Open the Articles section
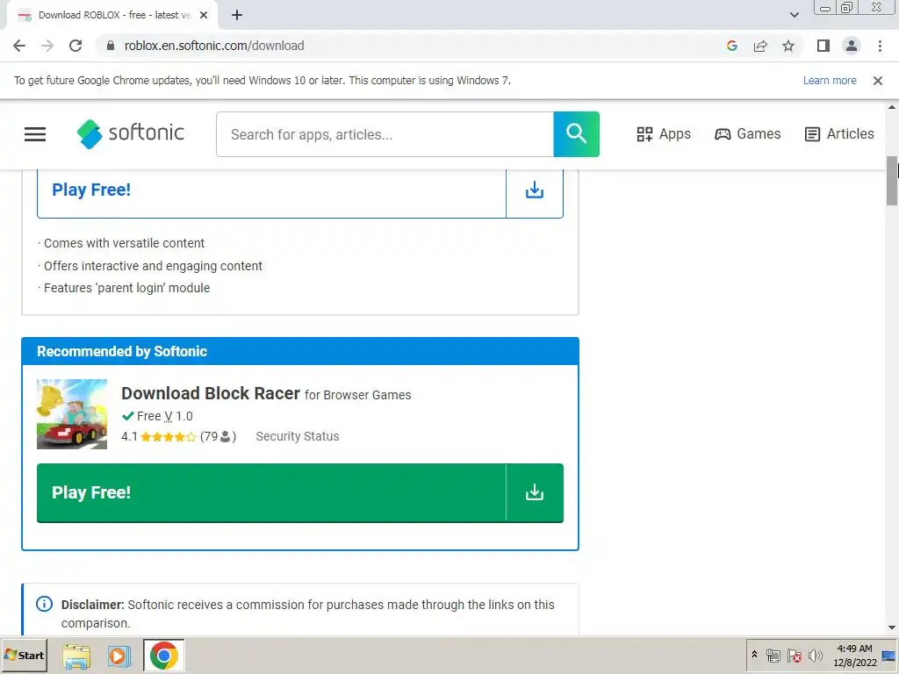The height and width of the screenshot is (674, 899). pos(839,134)
